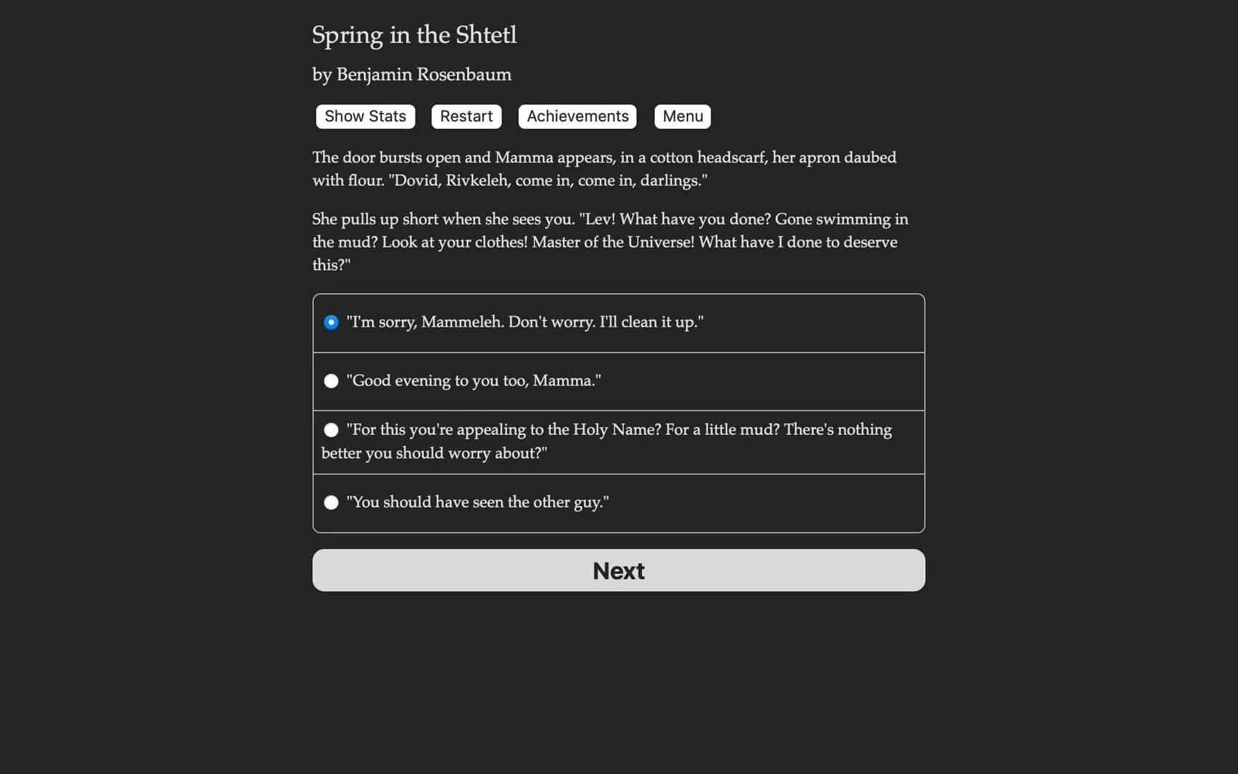Viewport: 1238px width, 774px height.
Task: Click the Next button to continue
Action: tap(618, 570)
